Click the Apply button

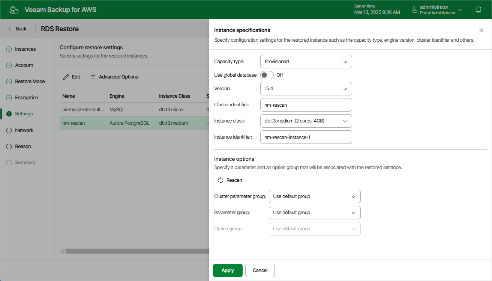[x=228, y=270]
